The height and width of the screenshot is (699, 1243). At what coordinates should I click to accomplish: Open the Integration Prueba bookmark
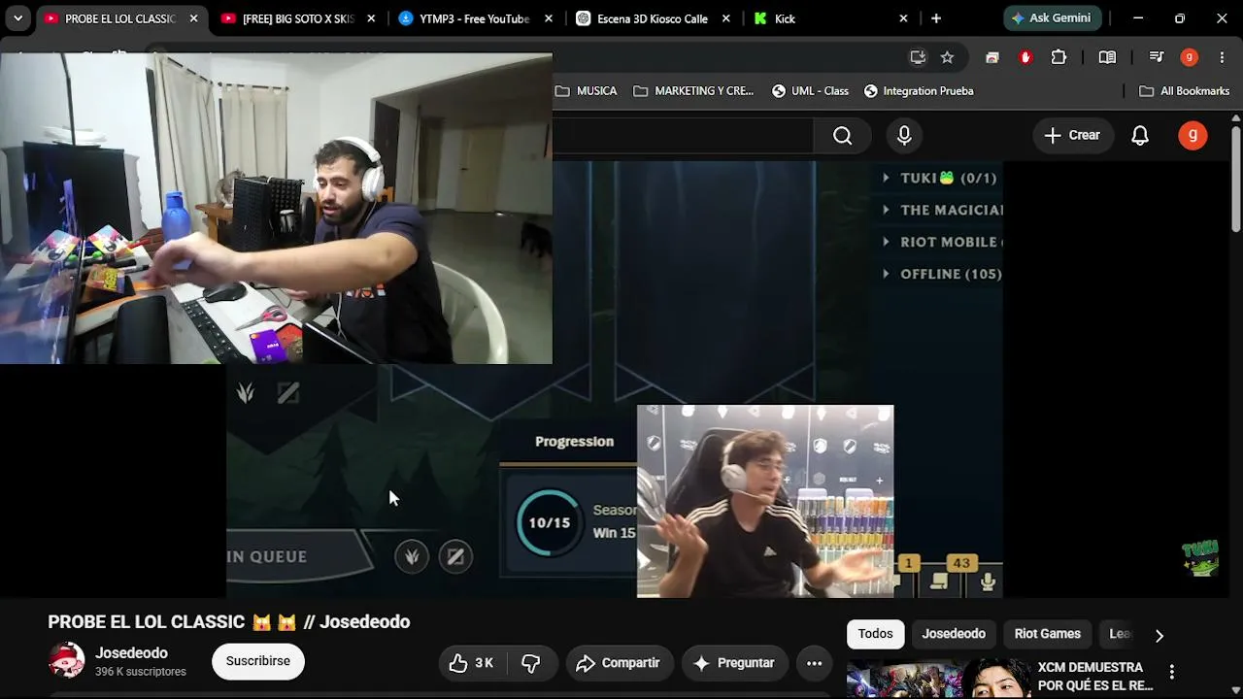919,91
